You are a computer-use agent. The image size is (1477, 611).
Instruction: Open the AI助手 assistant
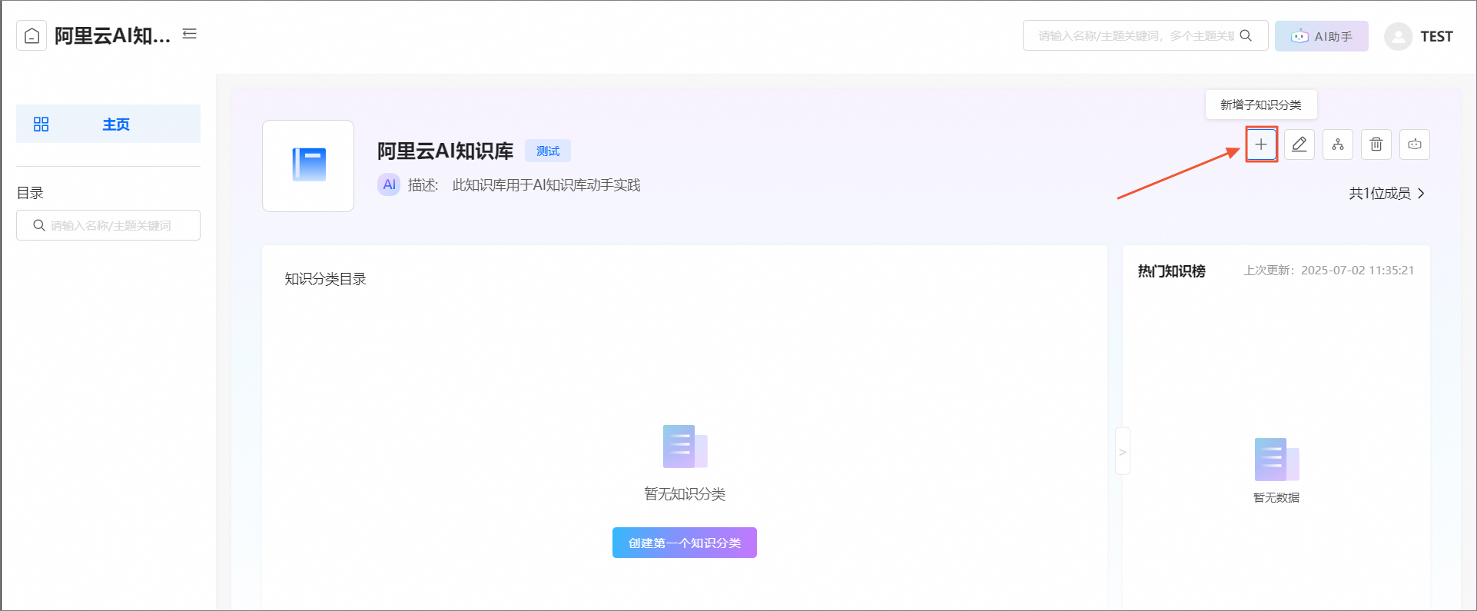[x=1321, y=36]
